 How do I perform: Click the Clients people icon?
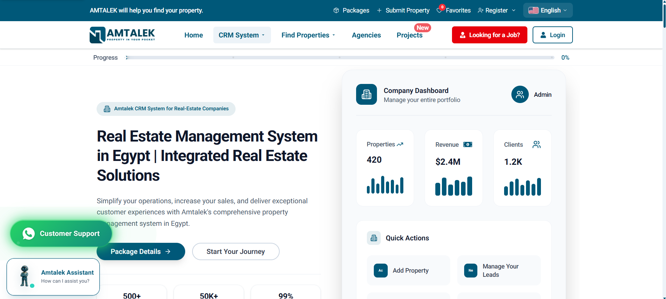[x=537, y=145]
